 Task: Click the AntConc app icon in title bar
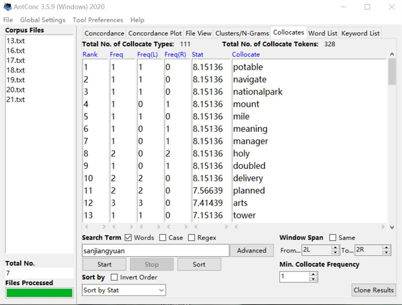(7, 7)
